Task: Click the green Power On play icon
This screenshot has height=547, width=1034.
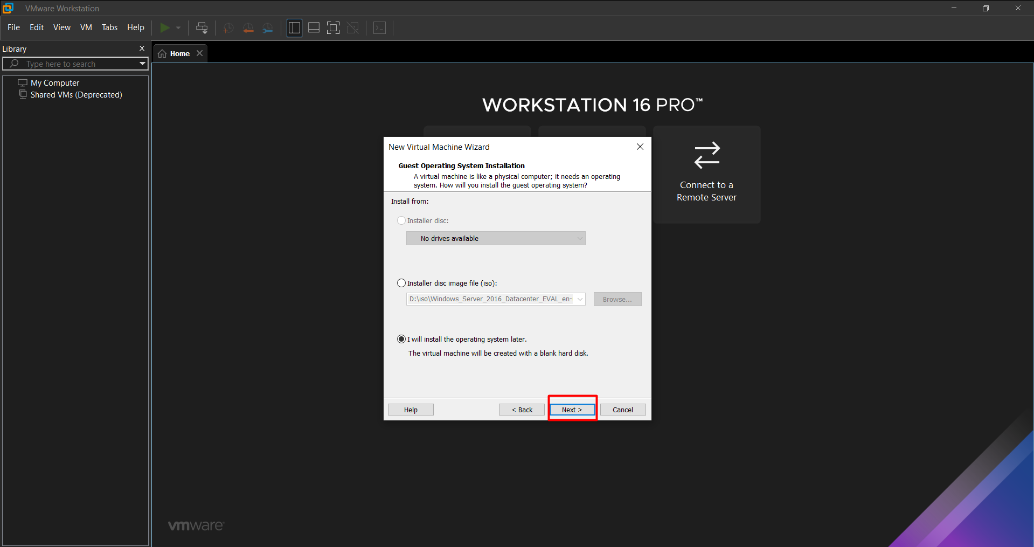Action: point(165,27)
